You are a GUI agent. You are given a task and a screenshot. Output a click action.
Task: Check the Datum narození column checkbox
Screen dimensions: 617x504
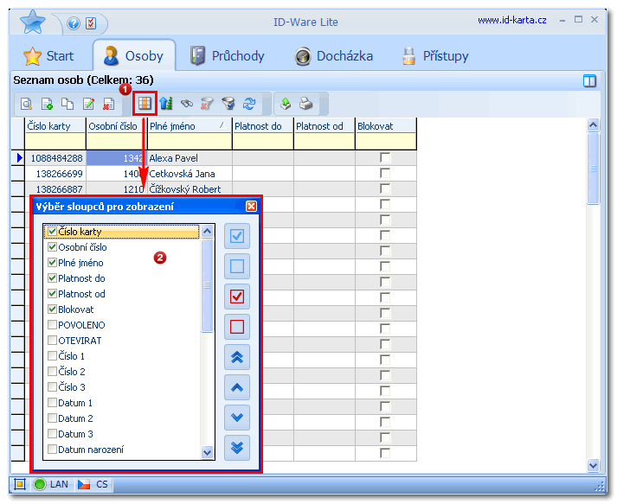[x=52, y=449]
